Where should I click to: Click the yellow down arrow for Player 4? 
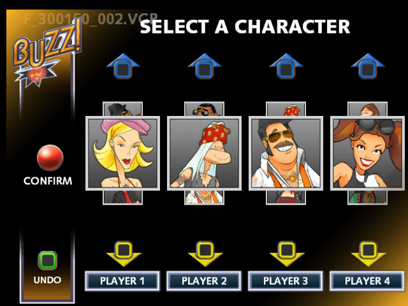pyautogui.click(x=368, y=254)
